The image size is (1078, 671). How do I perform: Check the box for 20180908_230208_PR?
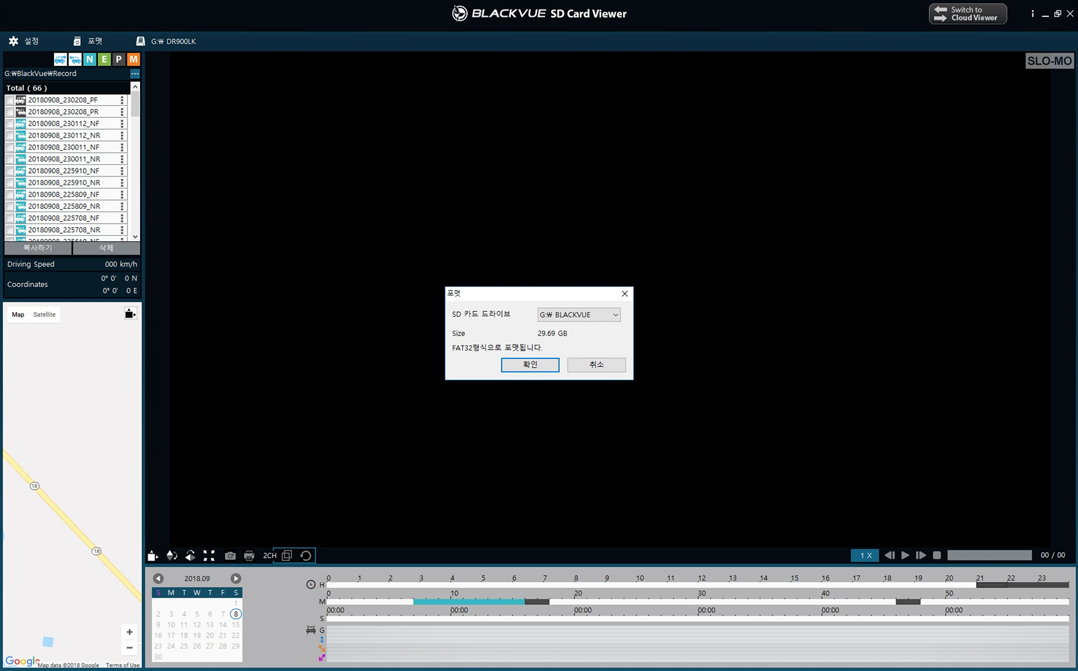pos(9,112)
